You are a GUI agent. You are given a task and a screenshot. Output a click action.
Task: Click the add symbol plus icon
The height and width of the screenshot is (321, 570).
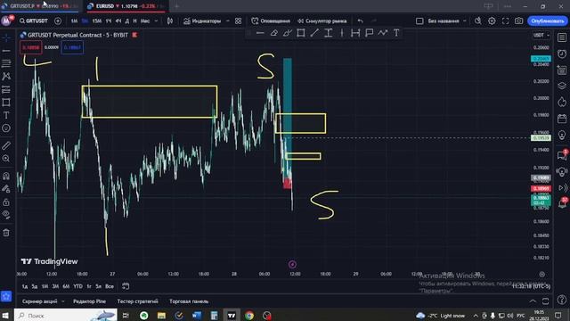(58, 21)
